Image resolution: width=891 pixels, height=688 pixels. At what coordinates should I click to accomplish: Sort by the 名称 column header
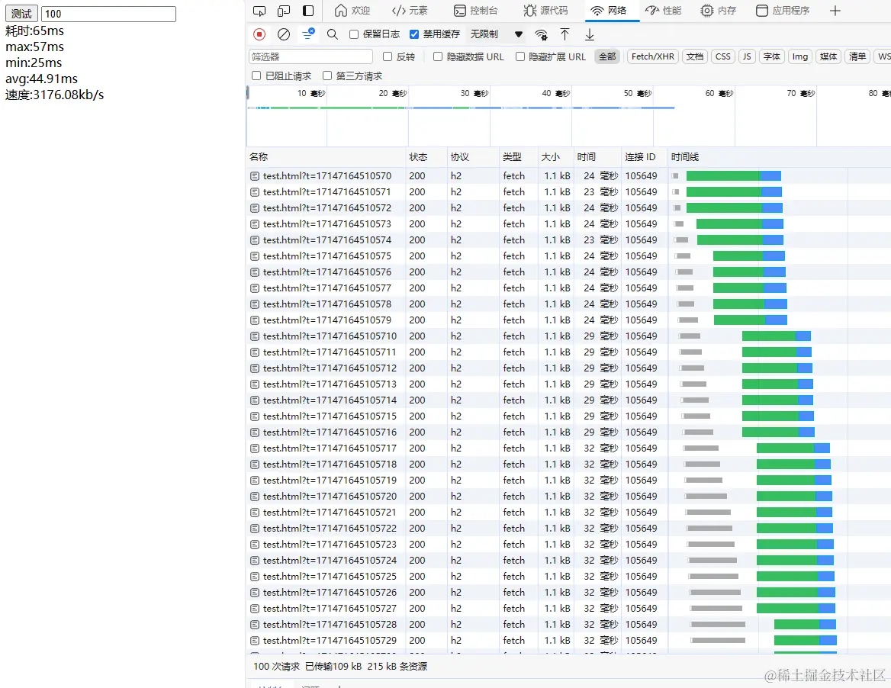[326, 157]
